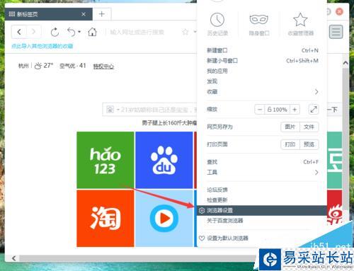The width and height of the screenshot is (354, 271).
Task: Open 浏览器设置 browser settings
Action: pyautogui.click(x=262, y=210)
